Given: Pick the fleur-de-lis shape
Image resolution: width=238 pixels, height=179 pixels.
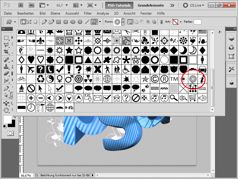Looking at the screenshot, I should pos(40,41).
